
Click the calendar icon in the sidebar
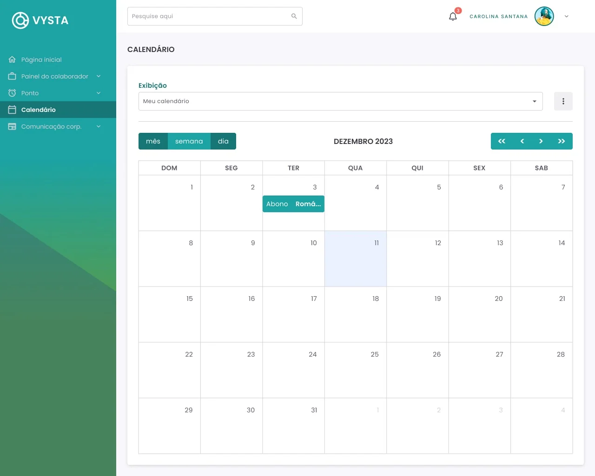(x=12, y=110)
